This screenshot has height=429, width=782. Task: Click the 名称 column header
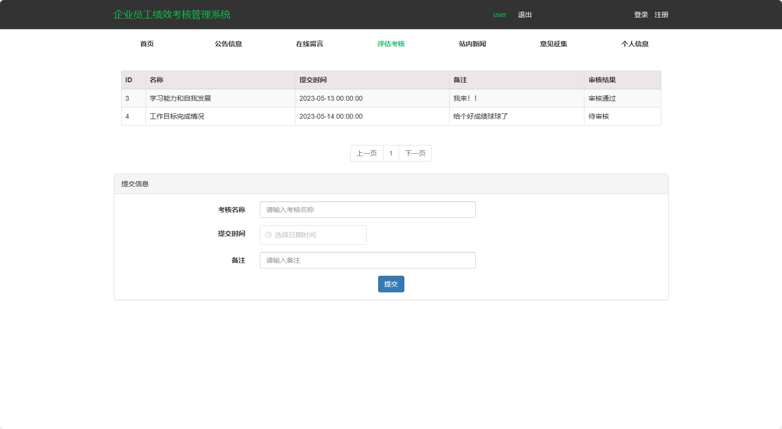[220, 80]
